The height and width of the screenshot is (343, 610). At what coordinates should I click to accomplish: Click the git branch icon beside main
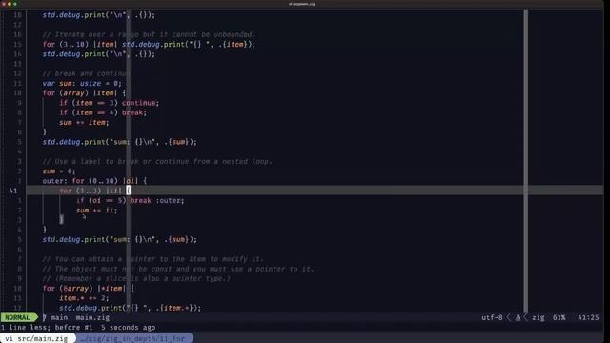coord(45,317)
